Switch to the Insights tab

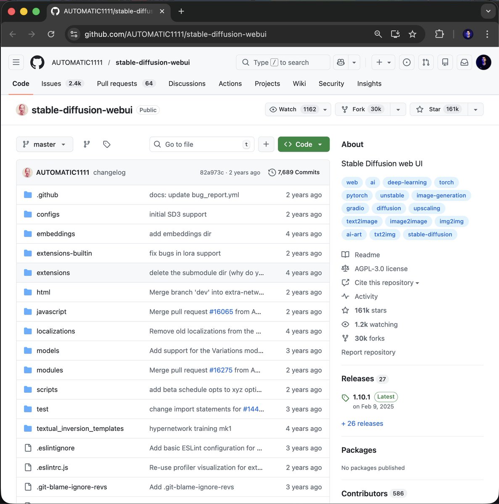click(x=369, y=84)
